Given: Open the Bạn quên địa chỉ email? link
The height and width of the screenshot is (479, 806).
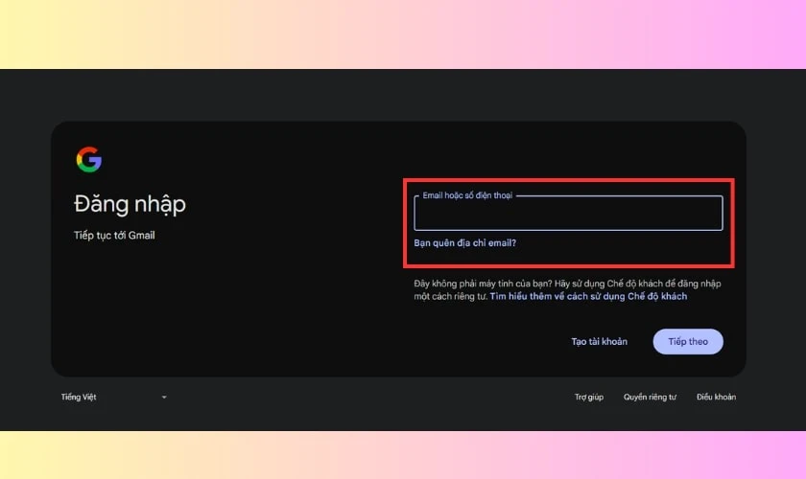Looking at the screenshot, I should pos(464,242).
